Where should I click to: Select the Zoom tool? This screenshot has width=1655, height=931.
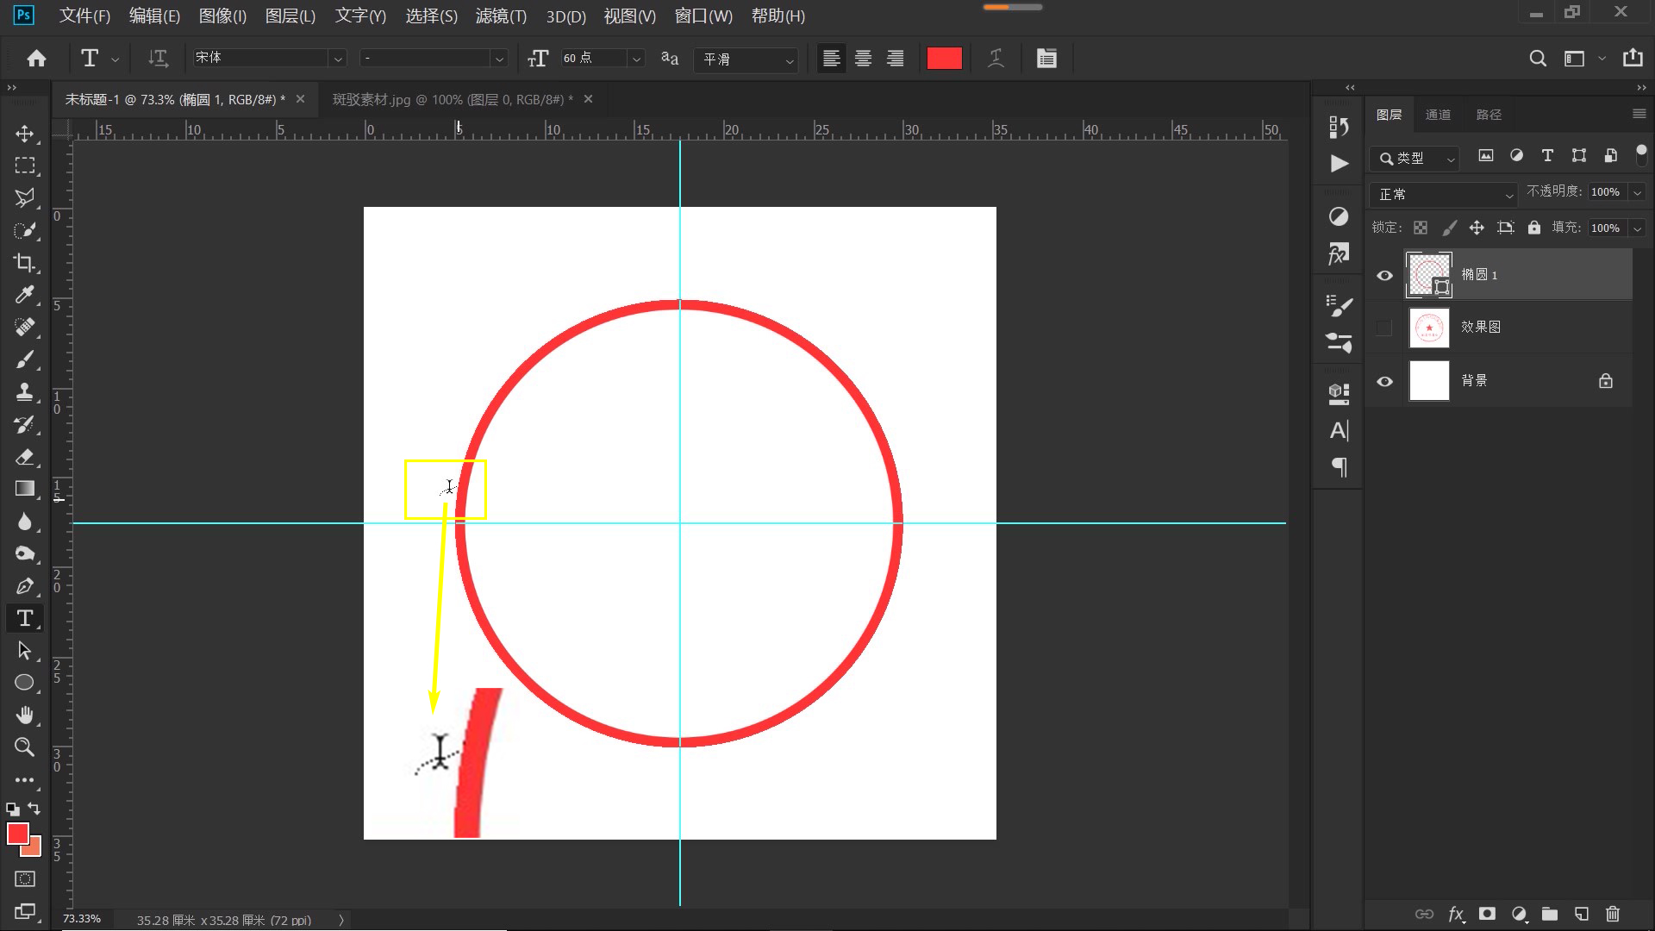[x=25, y=747]
